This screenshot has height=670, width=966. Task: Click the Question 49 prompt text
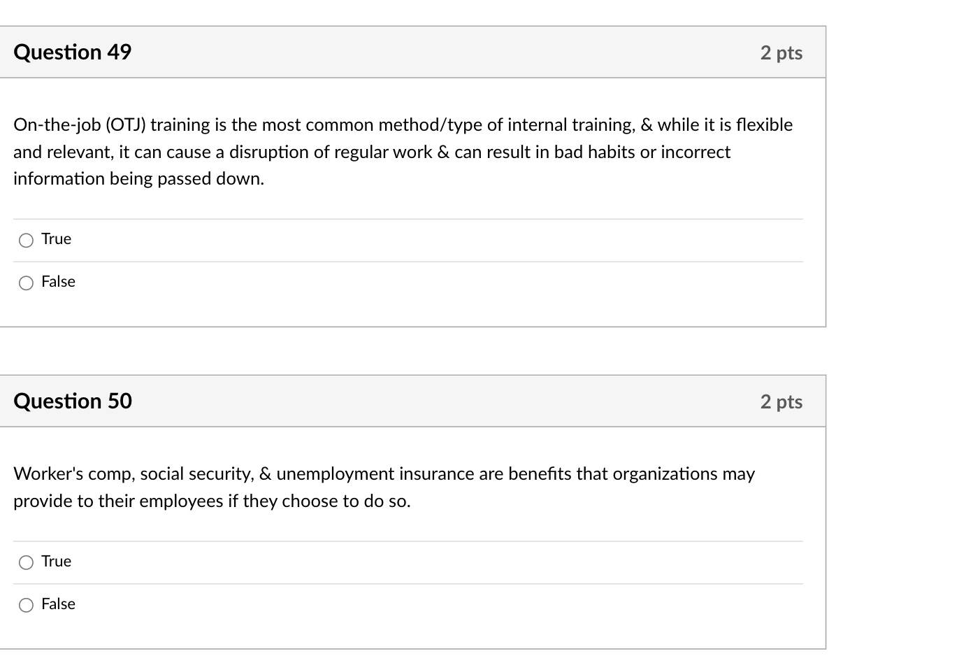point(403,151)
